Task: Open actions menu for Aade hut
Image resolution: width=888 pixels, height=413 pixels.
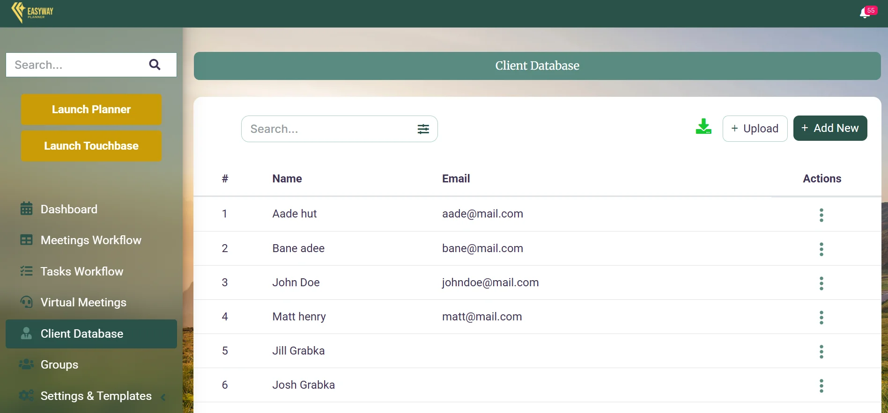Action: [821, 215]
